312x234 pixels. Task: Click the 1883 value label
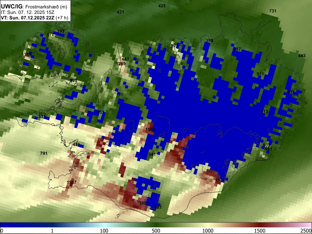pyautogui.click(x=144, y=203)
